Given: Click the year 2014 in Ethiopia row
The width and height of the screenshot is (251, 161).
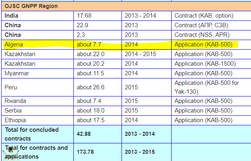Looking at the screenshot, I should click(131, 120).
